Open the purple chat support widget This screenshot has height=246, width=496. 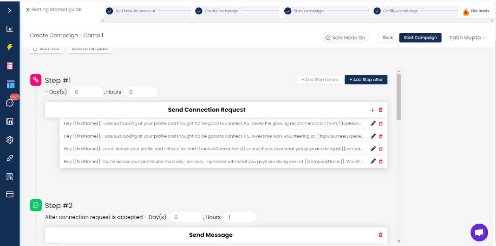point(479,233)
